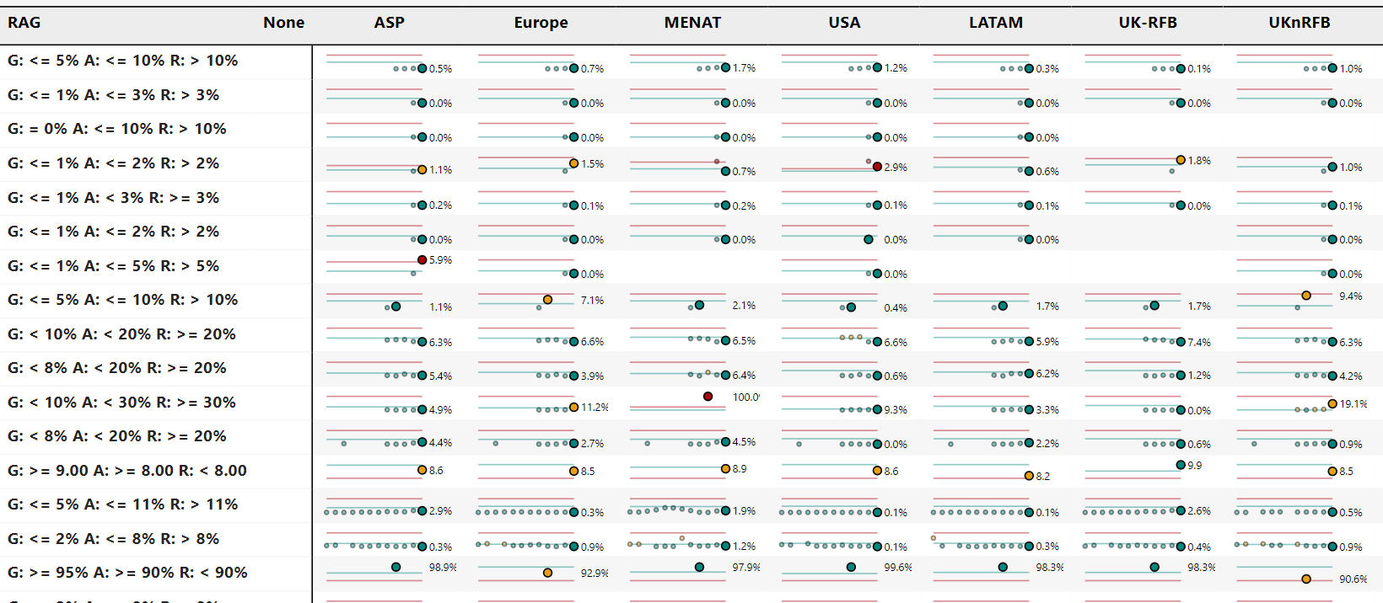Click the None column header

click(x=283, y=23)
